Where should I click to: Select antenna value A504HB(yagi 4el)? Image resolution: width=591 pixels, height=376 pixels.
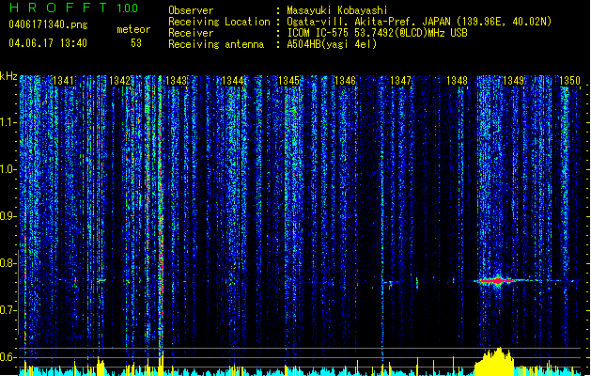pos(332,44)
